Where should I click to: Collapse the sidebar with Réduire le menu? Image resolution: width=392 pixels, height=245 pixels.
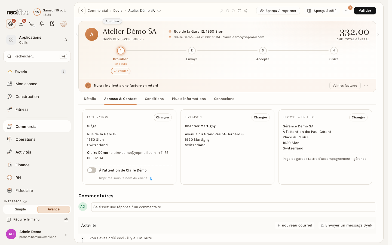pyautogui.click(x=23, y=219)
